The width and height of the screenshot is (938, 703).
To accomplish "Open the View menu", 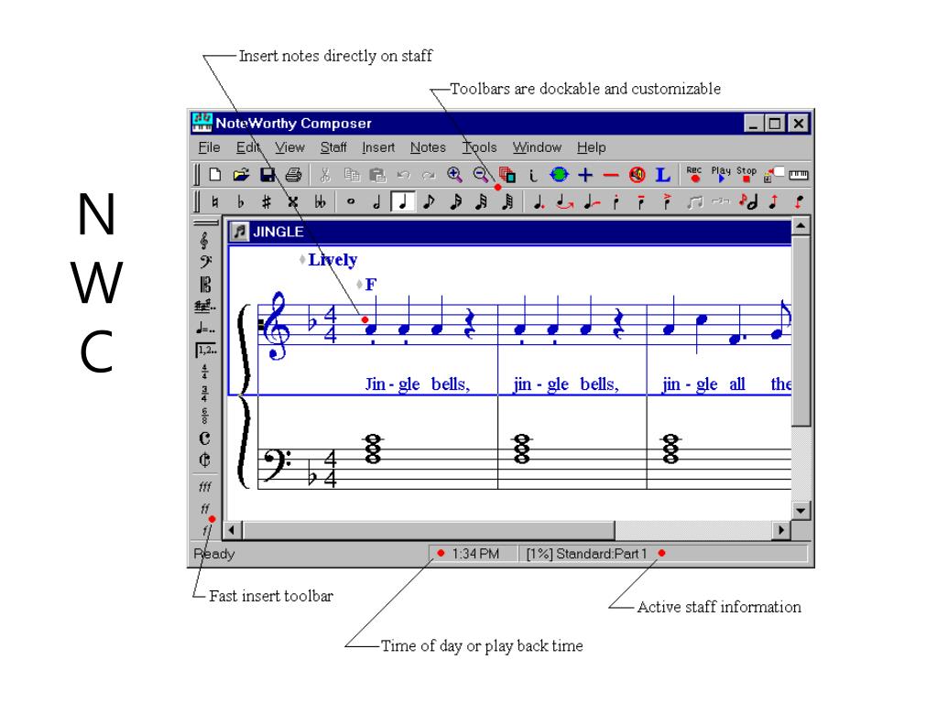I will 289,147.
